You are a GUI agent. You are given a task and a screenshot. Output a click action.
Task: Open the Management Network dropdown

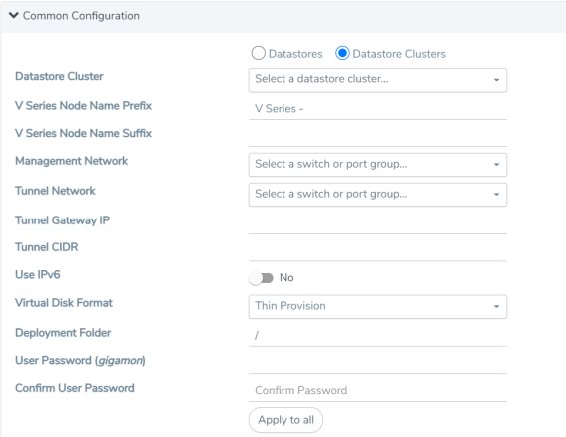pyautogui.click(x=377, y=165)
